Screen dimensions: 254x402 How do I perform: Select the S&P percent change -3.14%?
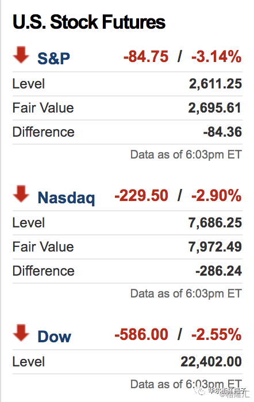pos(216,56)
